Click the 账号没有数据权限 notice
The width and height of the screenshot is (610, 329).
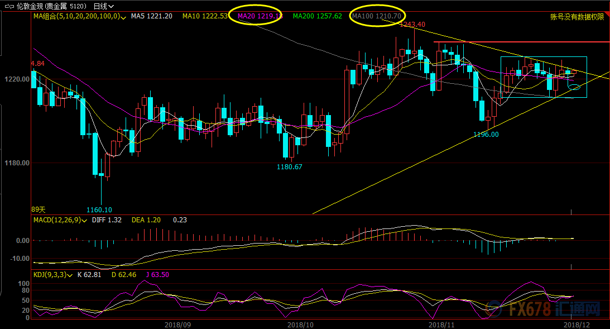577,17
